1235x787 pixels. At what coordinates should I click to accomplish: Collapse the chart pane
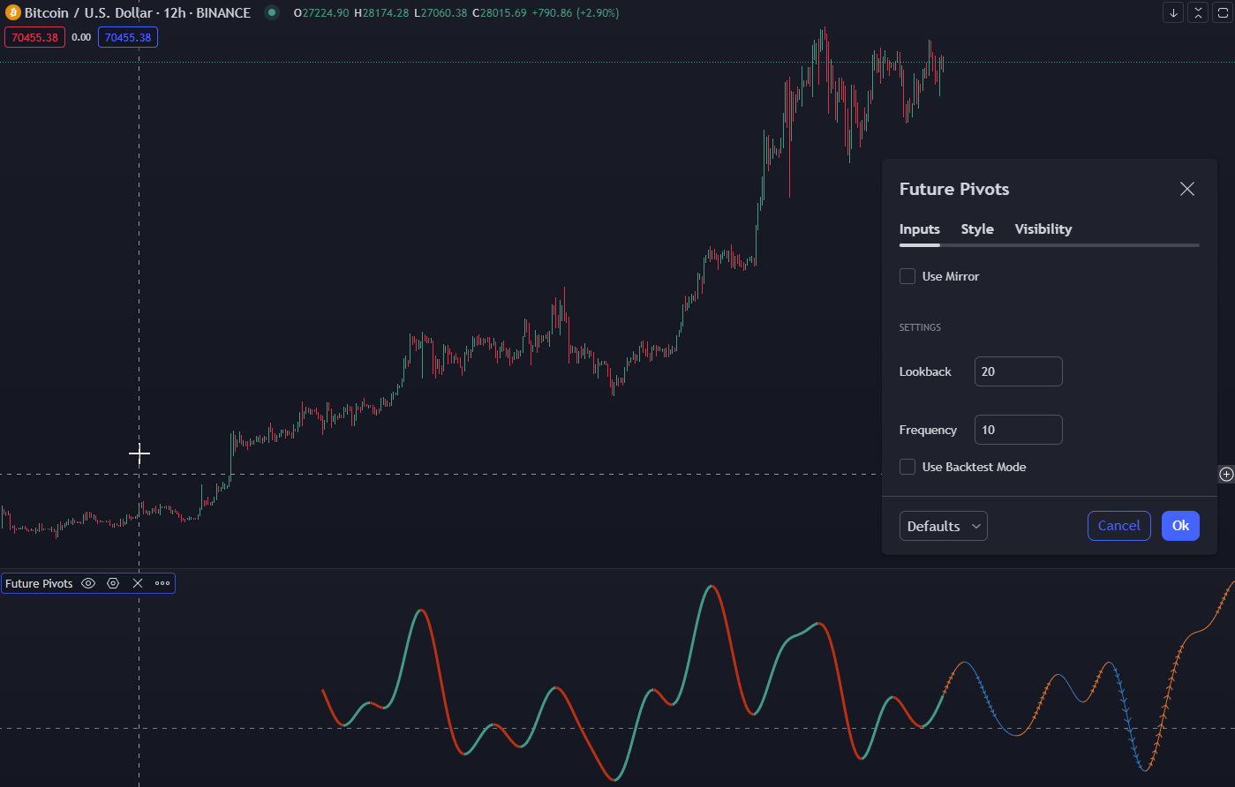(1198, 12)
